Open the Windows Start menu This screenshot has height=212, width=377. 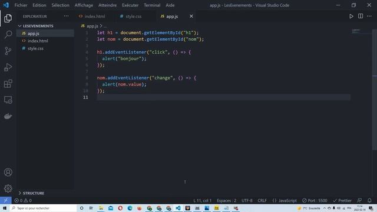[5, 208]
